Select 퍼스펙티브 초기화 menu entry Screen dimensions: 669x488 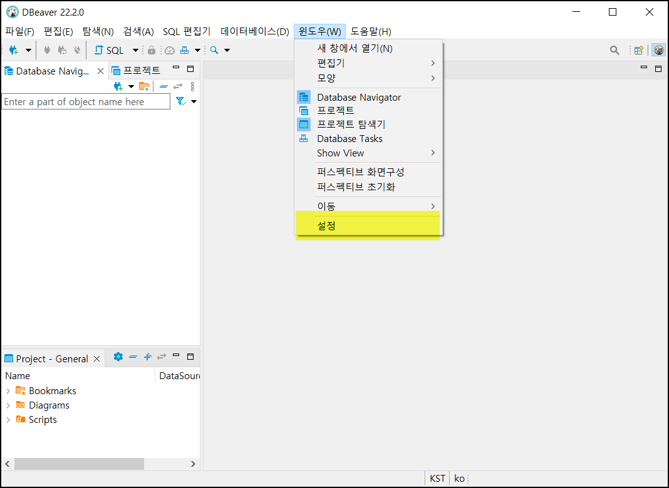click(368, 186)
